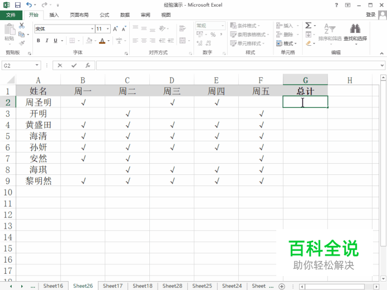The width and height of the screenshot is (387, 290).
Task: Click the Fill down icon
Action: (309, 35)
